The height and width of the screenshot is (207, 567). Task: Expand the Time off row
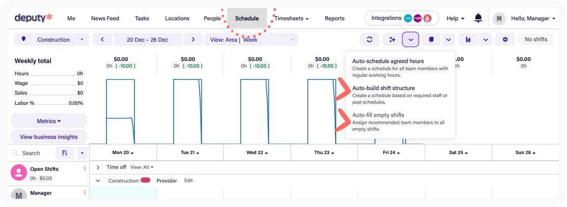click(98, 167)
